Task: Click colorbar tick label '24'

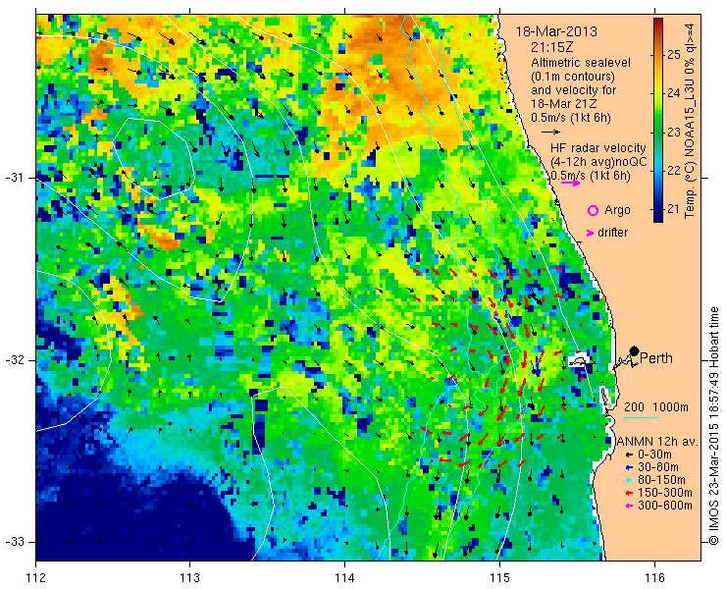Action: coord(674,93)
